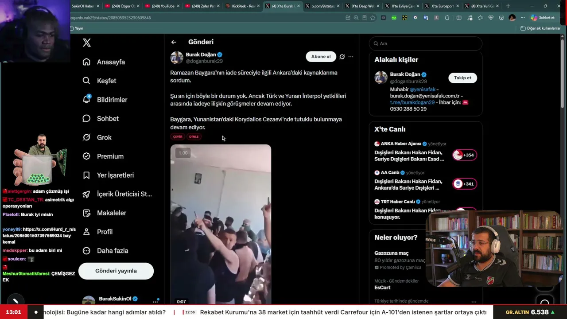The height and width of the screenshot is (319, 567).
Task: Open browser essentials heart icon
Action: [491, 18]
